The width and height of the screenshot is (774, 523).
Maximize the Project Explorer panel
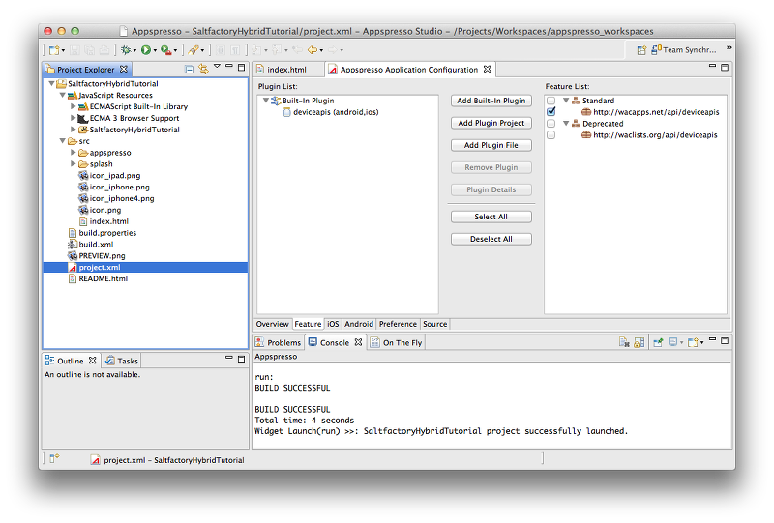pos(241,67)
